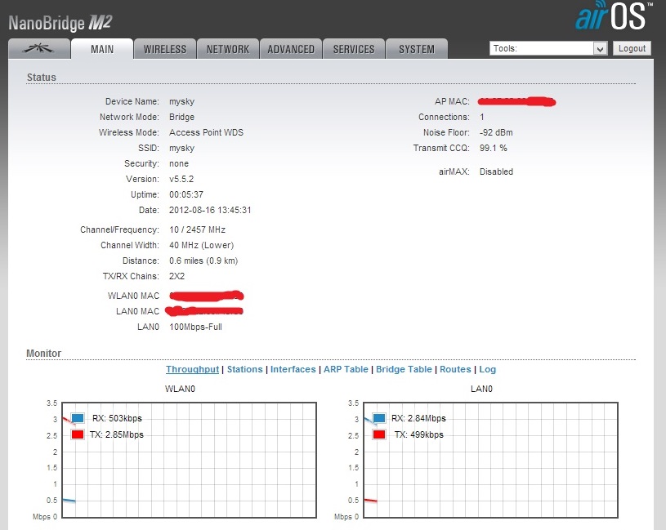666x530 pixels.
Task: Select the MAIN tab
Action: pyautogui.click(x=102, y=49)
